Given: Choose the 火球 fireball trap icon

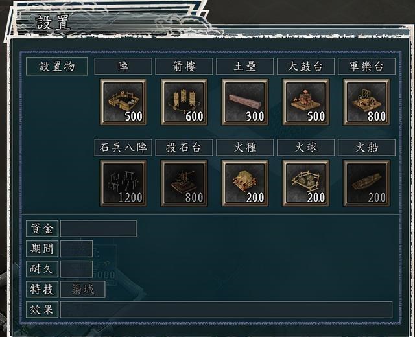Looking at the screenshot, I should pos(305,183).
